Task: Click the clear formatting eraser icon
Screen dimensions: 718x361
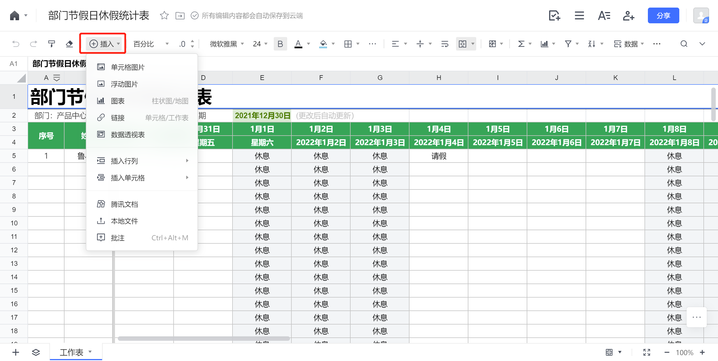Action: pos(69,44)
